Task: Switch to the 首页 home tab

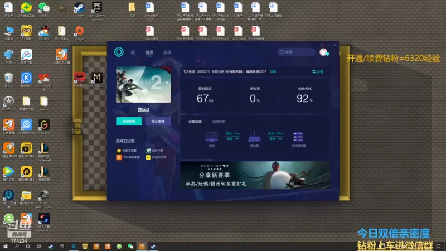Action: point(149,52)
